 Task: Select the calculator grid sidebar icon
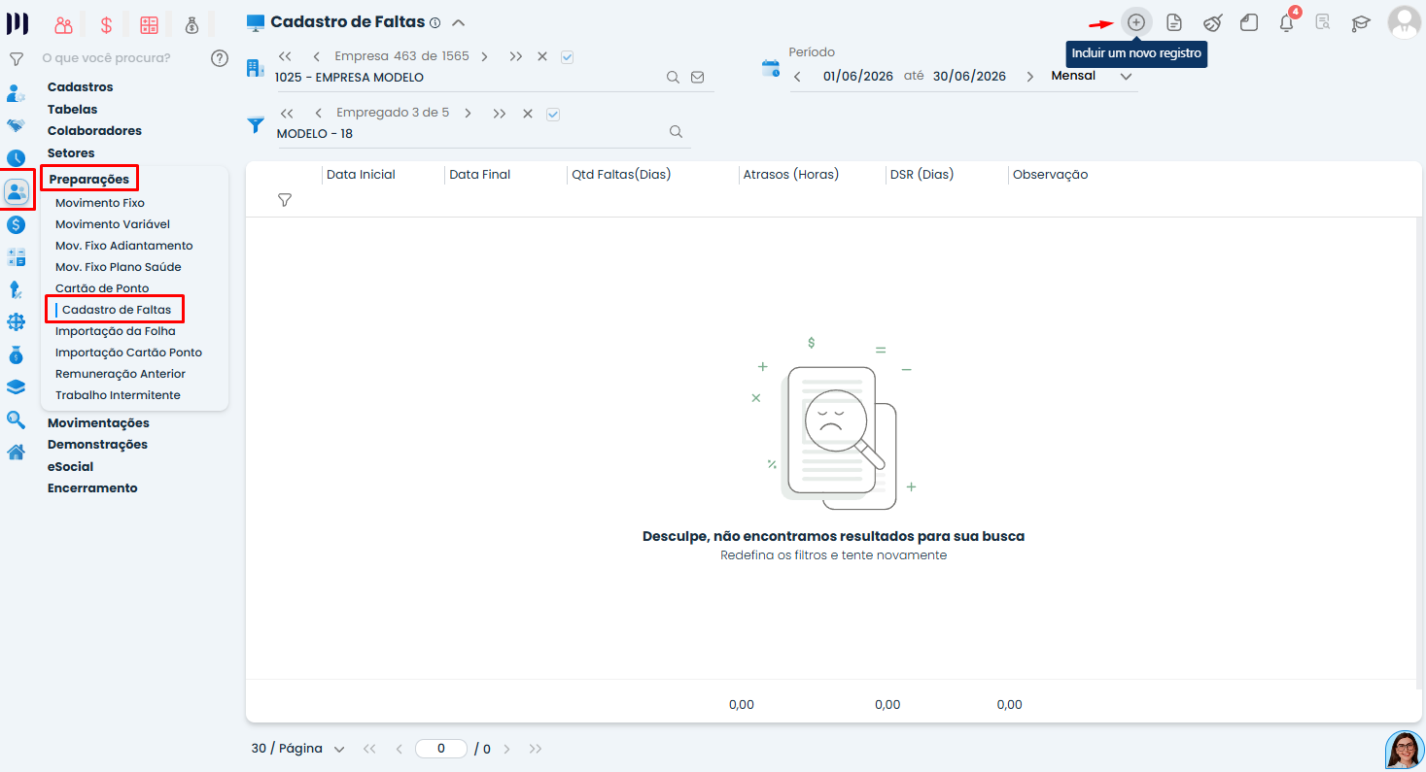click(x=16, y=257)
